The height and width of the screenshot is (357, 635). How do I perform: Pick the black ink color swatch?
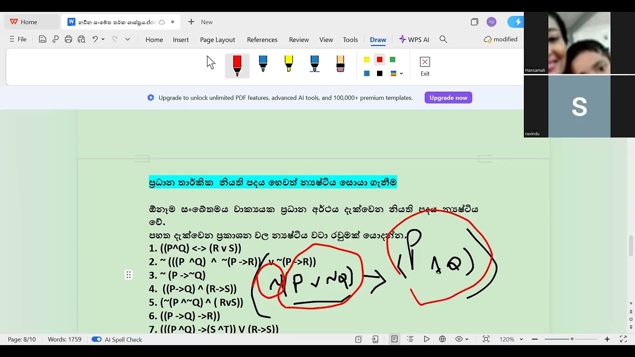(x=380, y=73)
